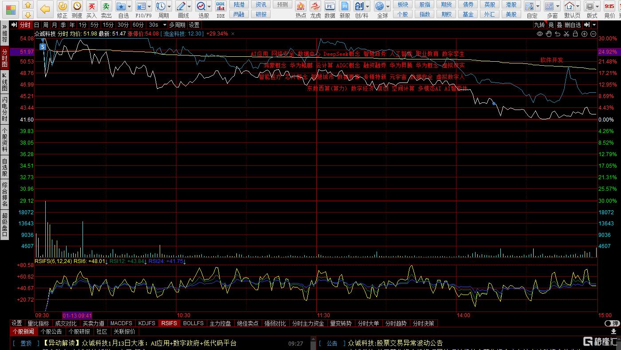
Task: Open the 竞价 9:15 auction icon
Action: click(609, 6)
